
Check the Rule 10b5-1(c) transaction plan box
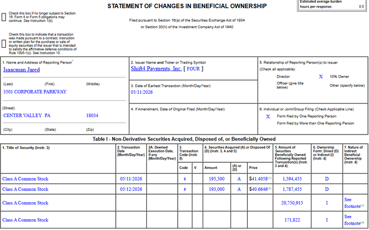tap(4, 44)
